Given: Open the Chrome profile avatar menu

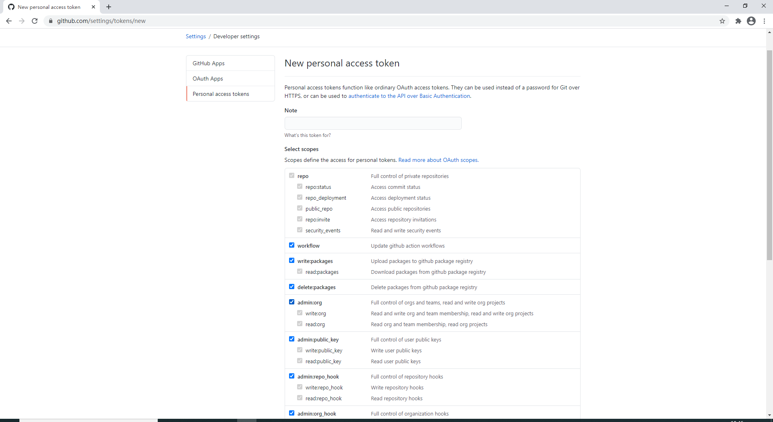Looking at the screenshot, I should 751,21.
